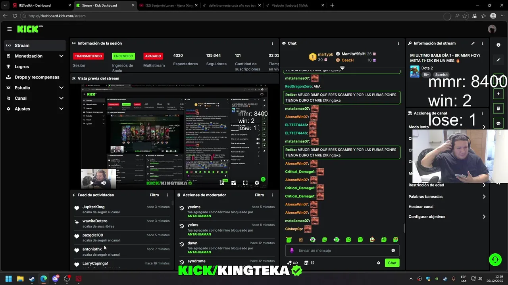Enable picture-in-picture on the stream preview
The image size is (508, 285).
(x=222, y=183)
